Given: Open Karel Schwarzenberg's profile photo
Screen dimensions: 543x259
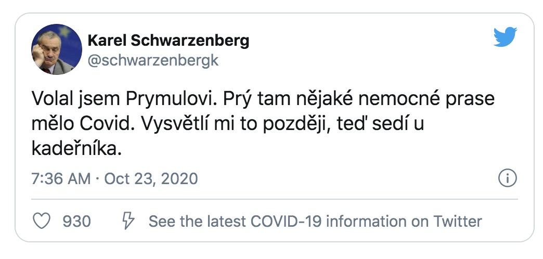Looking at the screenshot, I should coord(57,50).
